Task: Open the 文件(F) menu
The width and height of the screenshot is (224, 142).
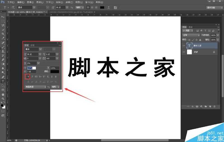Action: pos(11,2)
